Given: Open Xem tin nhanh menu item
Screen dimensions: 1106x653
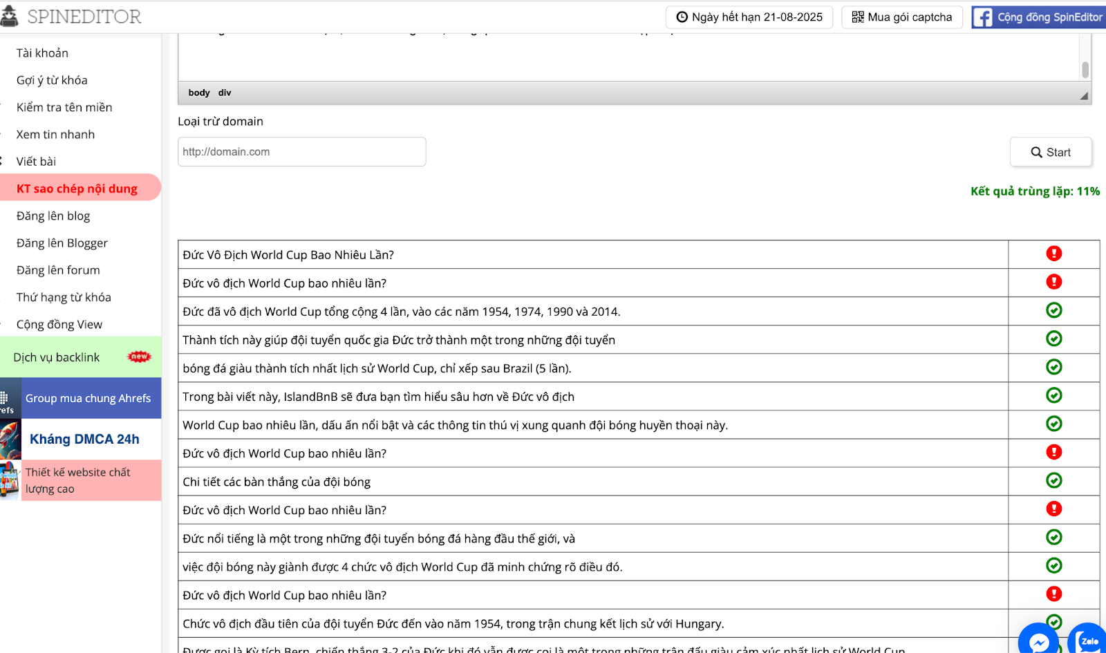Looking at the screenshot, I should (55, 134).
